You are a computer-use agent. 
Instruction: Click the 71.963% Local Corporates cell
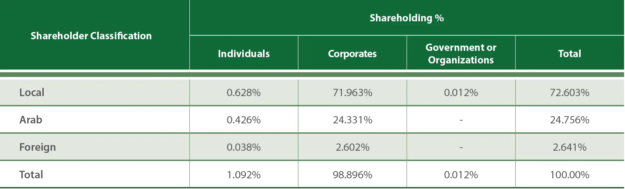coord(352,93)
